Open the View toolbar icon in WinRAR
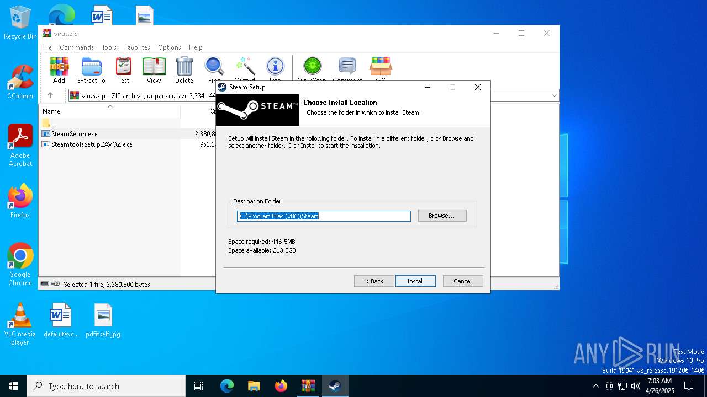This screenshot has width=707, height=397. pos(154,70)
